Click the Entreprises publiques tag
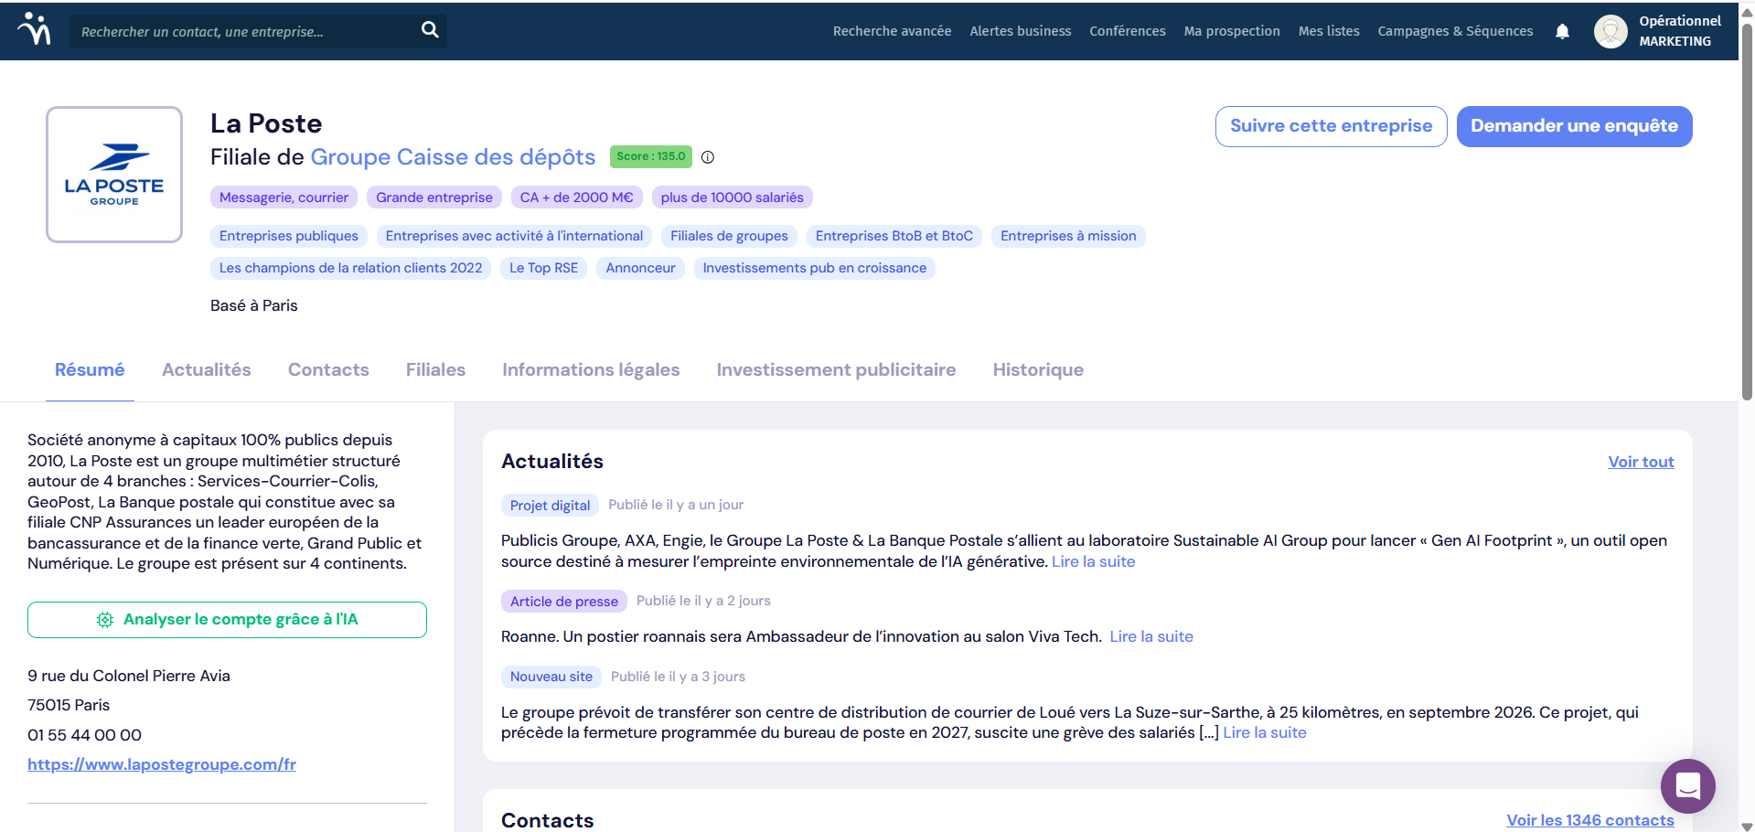 (289, 236)
